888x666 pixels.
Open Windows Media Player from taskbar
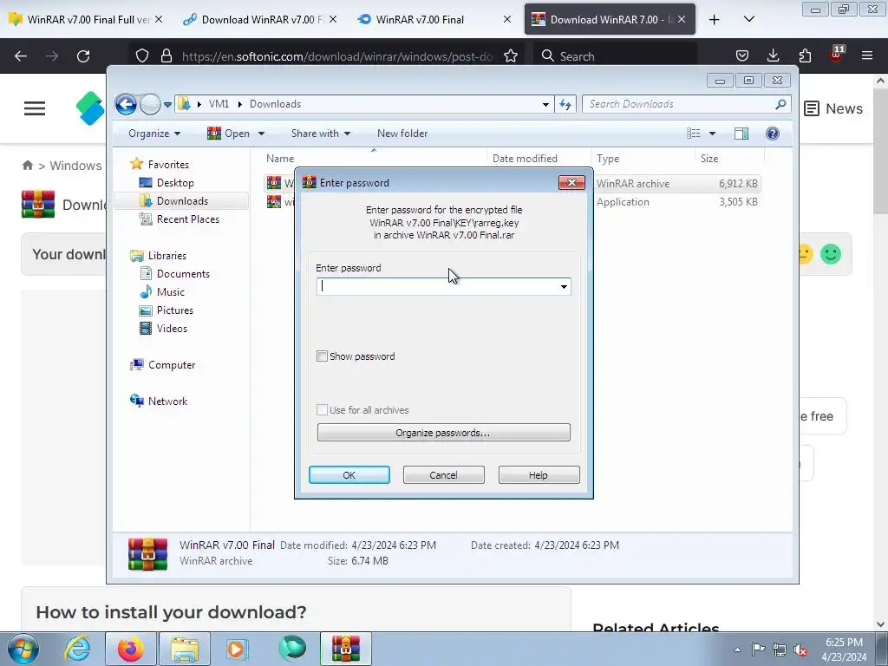coord(237,649)
